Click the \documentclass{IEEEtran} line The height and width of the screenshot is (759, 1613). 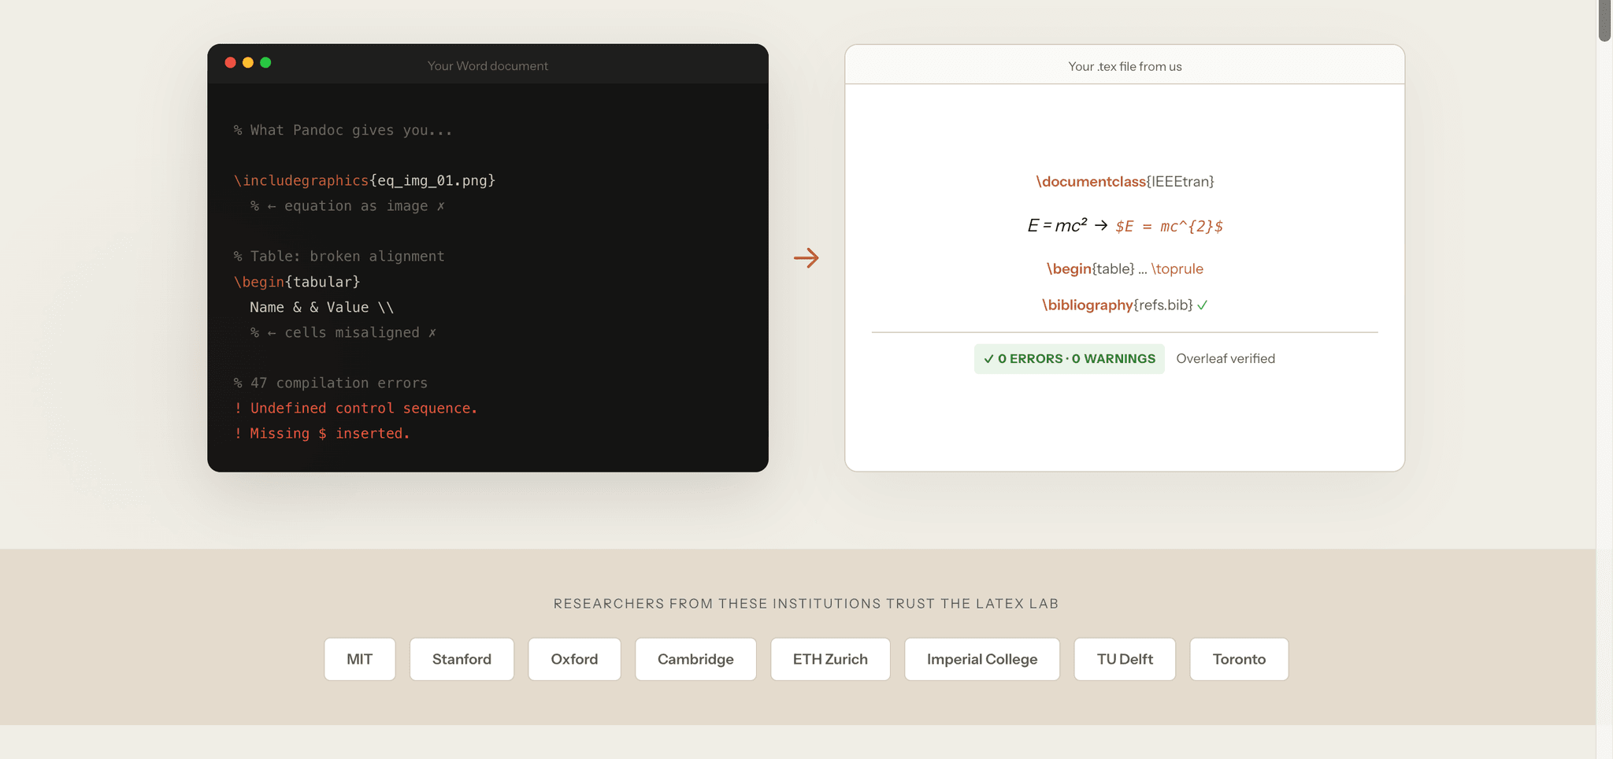(1125, 182)
